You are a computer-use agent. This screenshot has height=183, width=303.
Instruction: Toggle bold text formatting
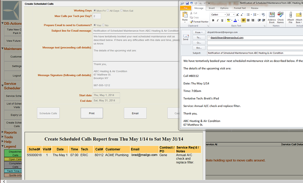[x=213, y=20]
